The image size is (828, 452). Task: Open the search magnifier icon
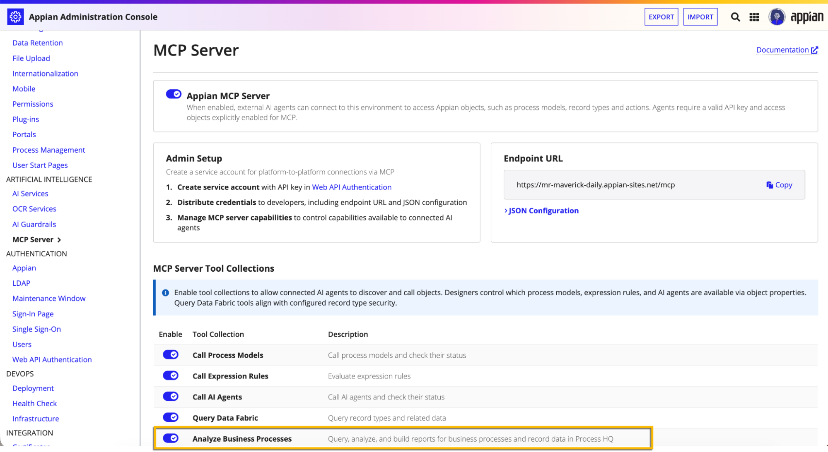(x=735, y=17)
